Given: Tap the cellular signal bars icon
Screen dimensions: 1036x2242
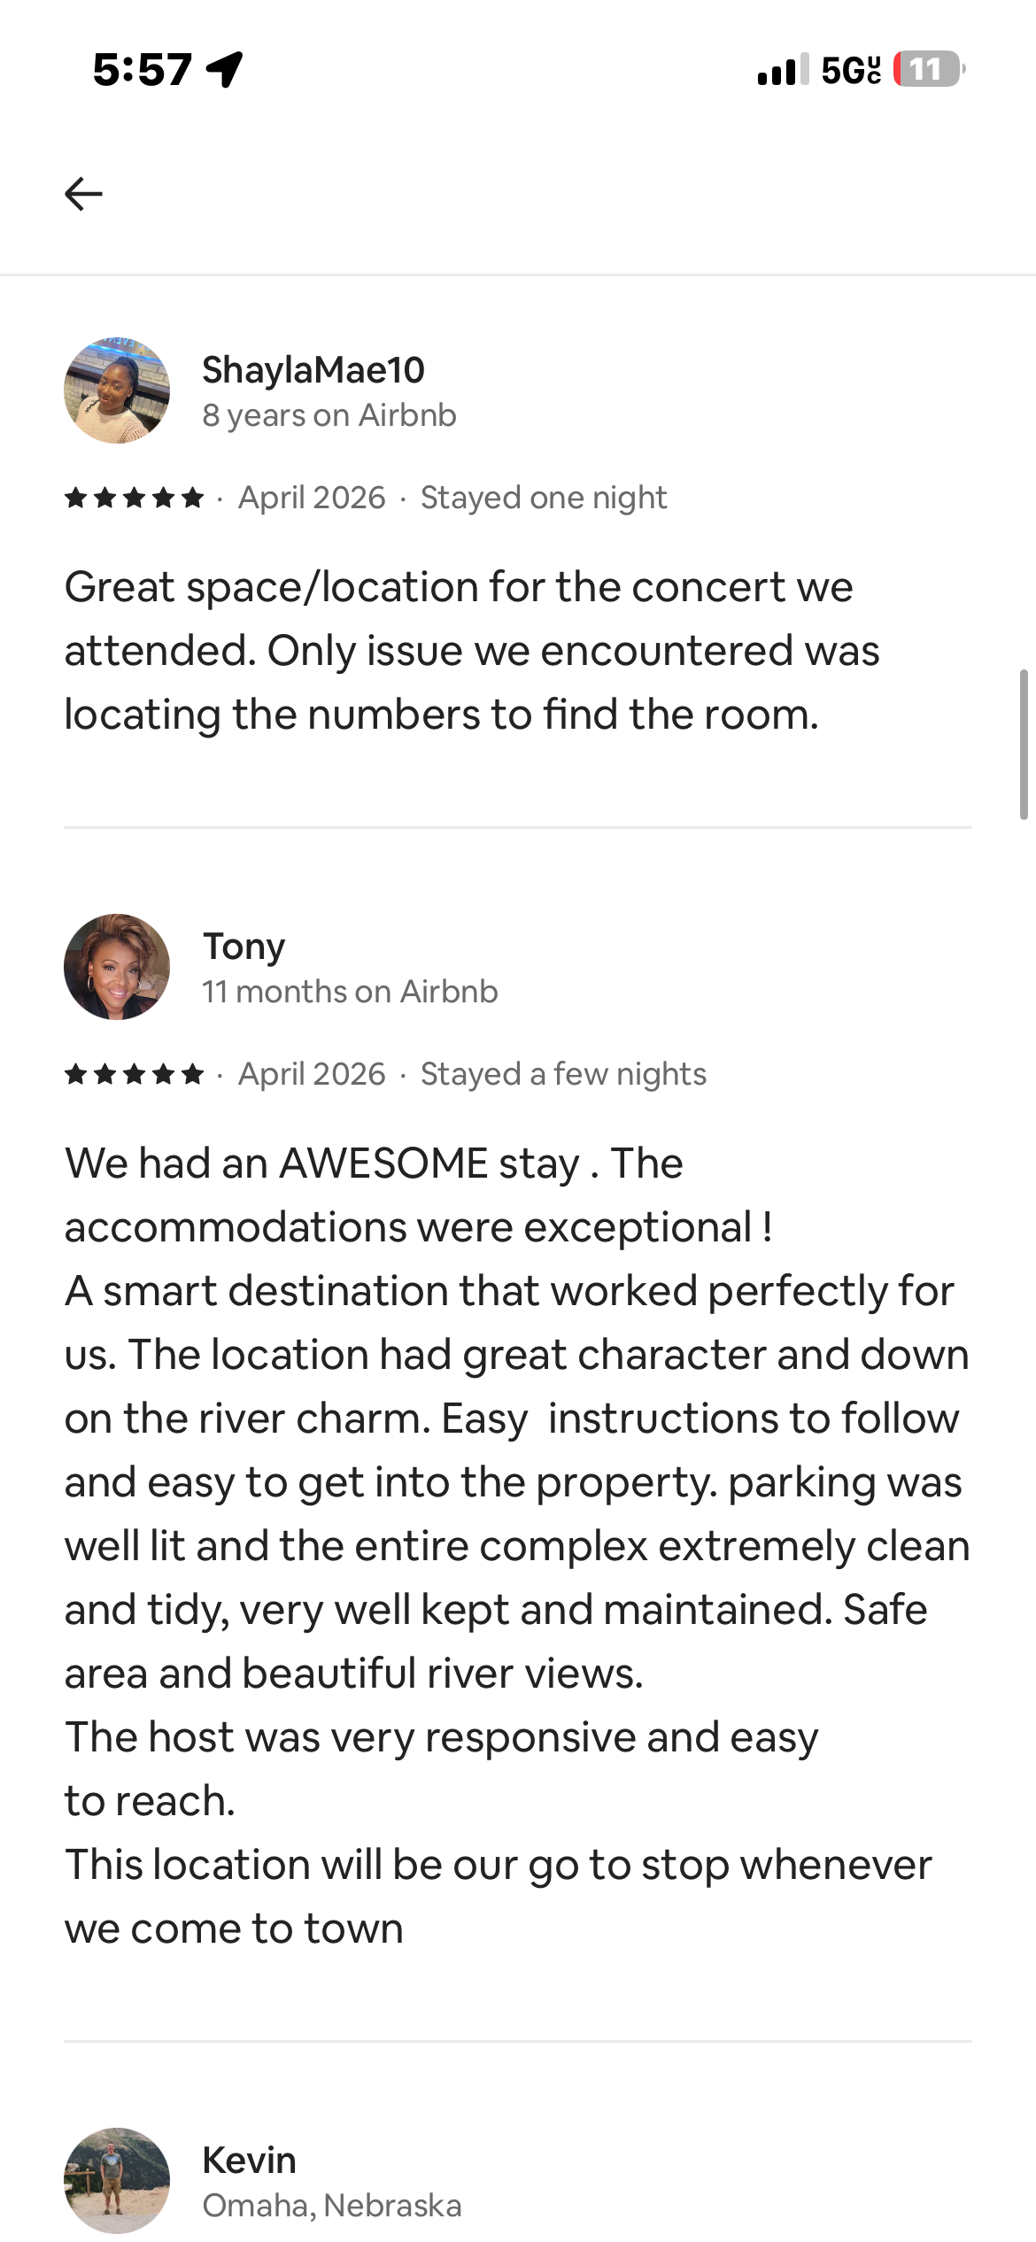Looking at the screenshot, I should coord(783,69).
